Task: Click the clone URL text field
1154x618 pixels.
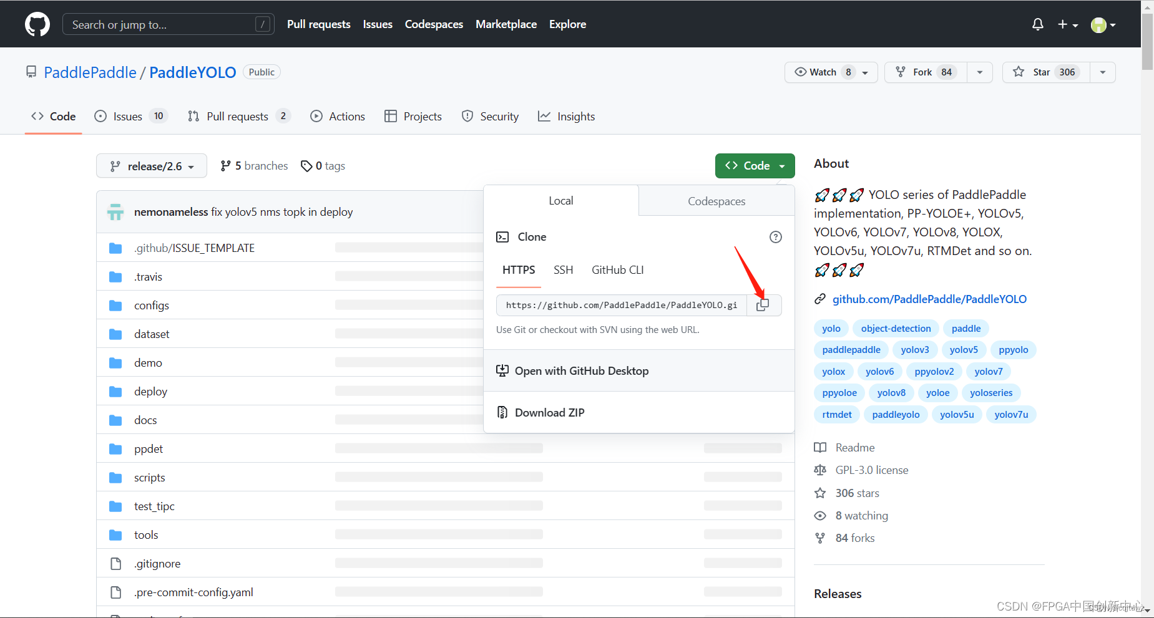Action: pos(622,306)
